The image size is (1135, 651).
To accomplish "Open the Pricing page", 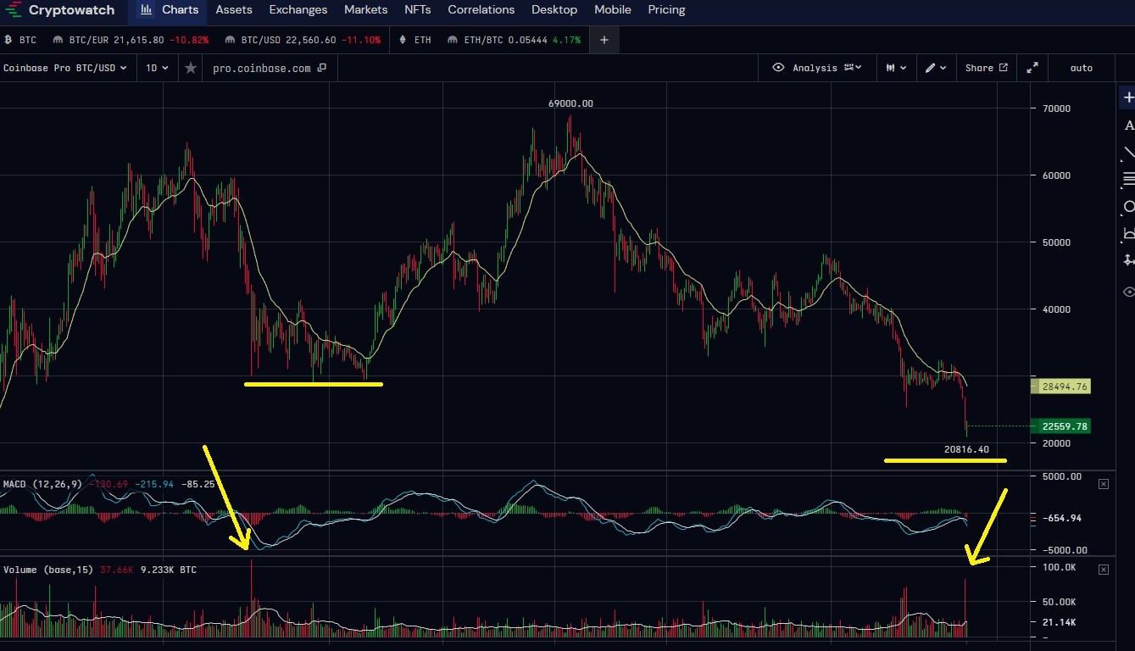I will click(x=666, y=10).
